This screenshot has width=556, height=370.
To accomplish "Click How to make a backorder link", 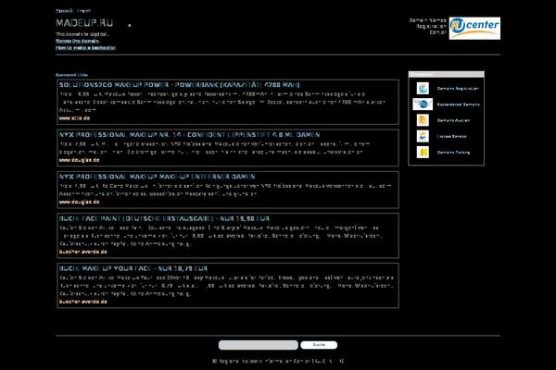I will (x=85, y=47).
